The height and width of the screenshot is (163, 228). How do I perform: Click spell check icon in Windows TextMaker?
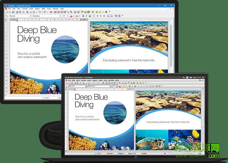tap(82, 12)
